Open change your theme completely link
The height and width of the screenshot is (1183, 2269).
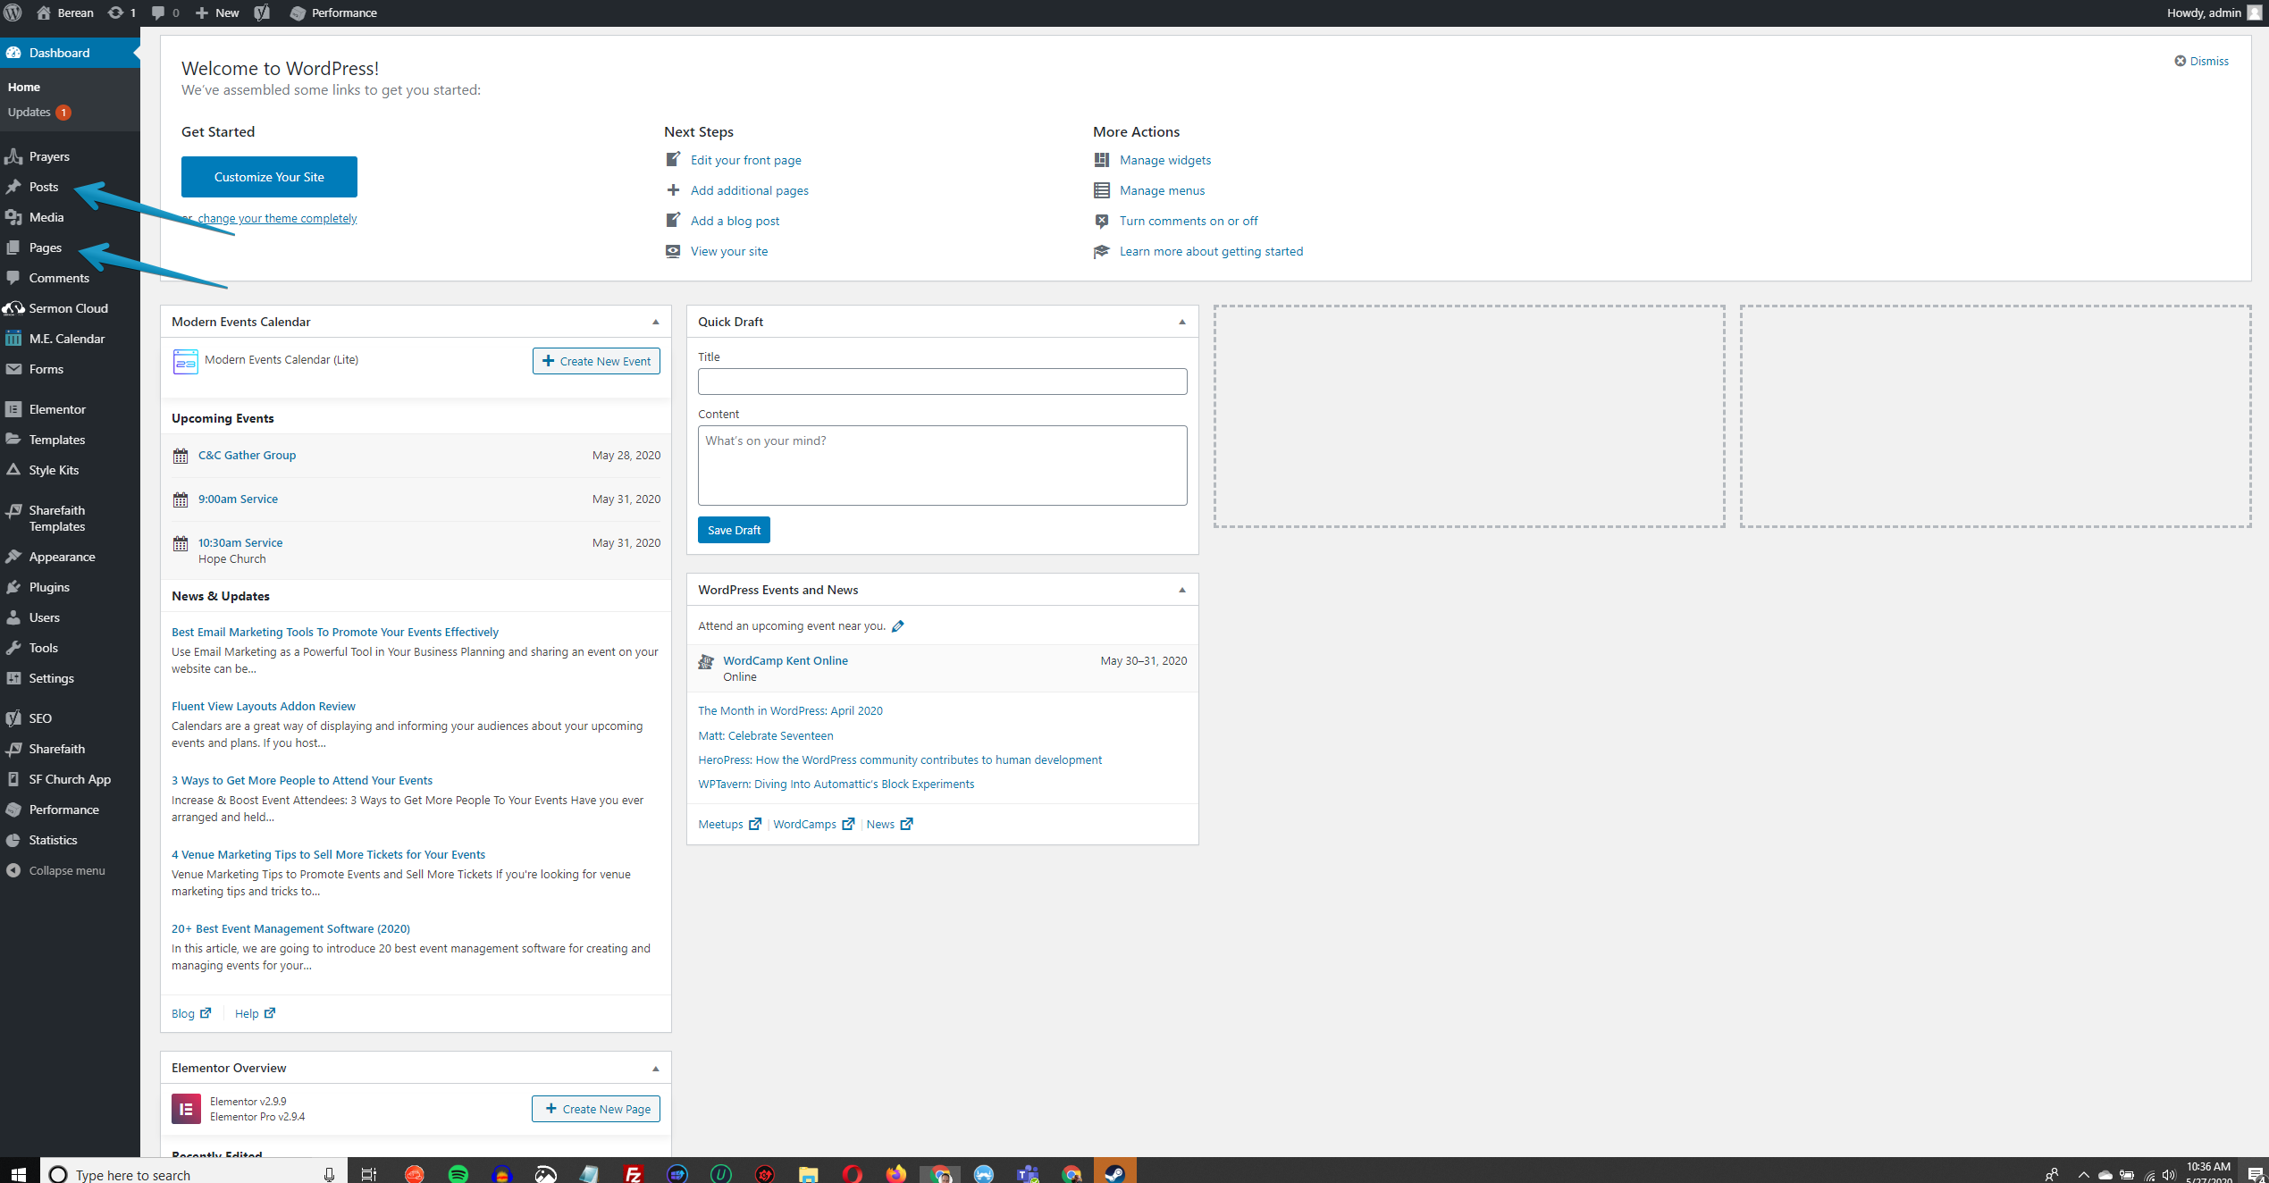tap(277, 218)
